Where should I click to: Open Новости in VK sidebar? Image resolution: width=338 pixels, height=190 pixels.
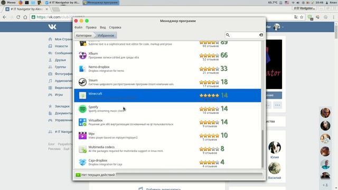tap(61, 46)
